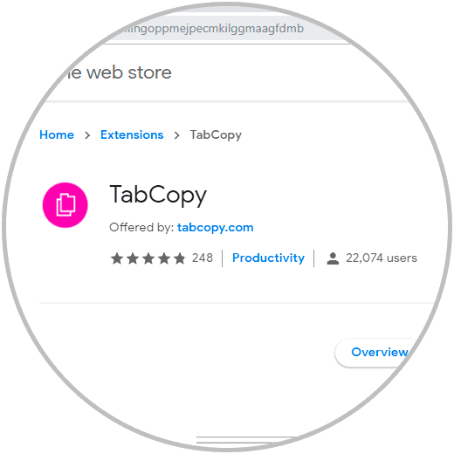Click the TabCopy extension title heading
The image size is (454, 454).
click(158, 196)
